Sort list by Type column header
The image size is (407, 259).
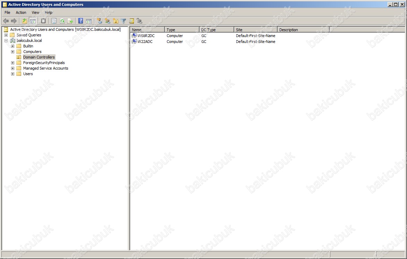182,30
